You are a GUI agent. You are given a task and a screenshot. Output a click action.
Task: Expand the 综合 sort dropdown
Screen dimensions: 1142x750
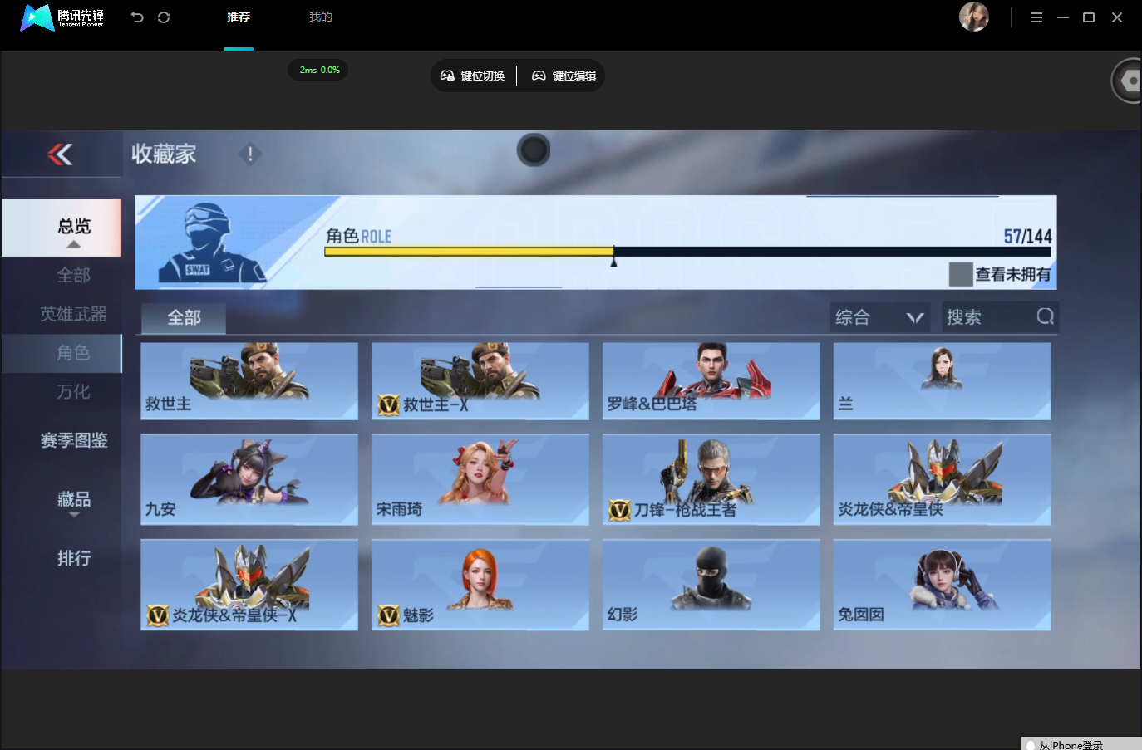click(x=882, y=317)
